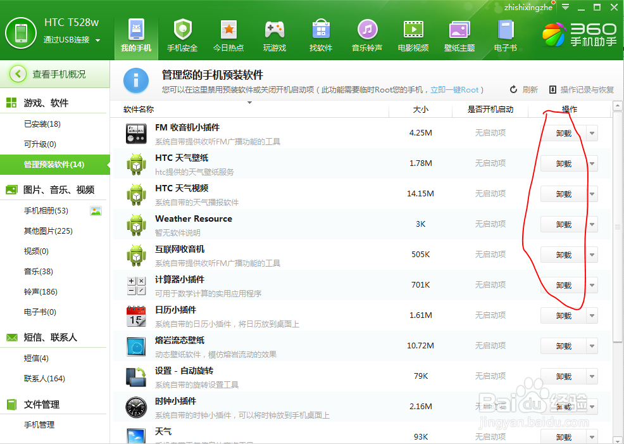The image size is (624, 444).
Task: Open the 通过USB连接 dropdown arrow
Action: click(98, 40)
